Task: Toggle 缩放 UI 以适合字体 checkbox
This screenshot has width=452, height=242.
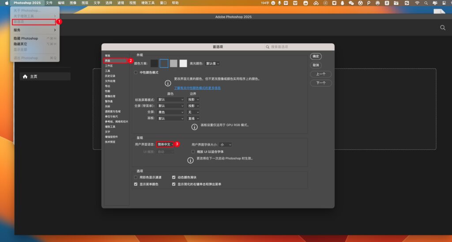Action: tap(193, 152)
